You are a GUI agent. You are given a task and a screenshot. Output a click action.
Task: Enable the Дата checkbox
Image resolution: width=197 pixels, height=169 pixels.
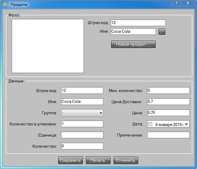click(x=150, y=124)
